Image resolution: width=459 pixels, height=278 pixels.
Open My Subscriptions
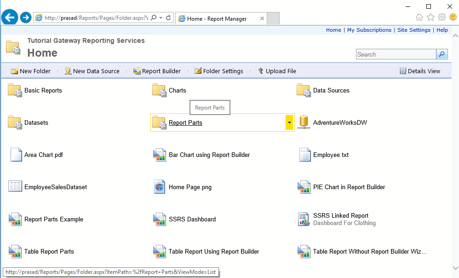click(x=369, y=30)
